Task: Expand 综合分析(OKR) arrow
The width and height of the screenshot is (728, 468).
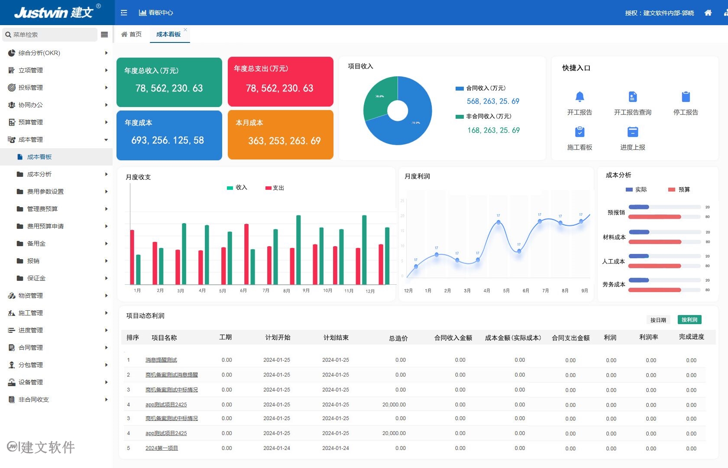Action: pos(106,53)
